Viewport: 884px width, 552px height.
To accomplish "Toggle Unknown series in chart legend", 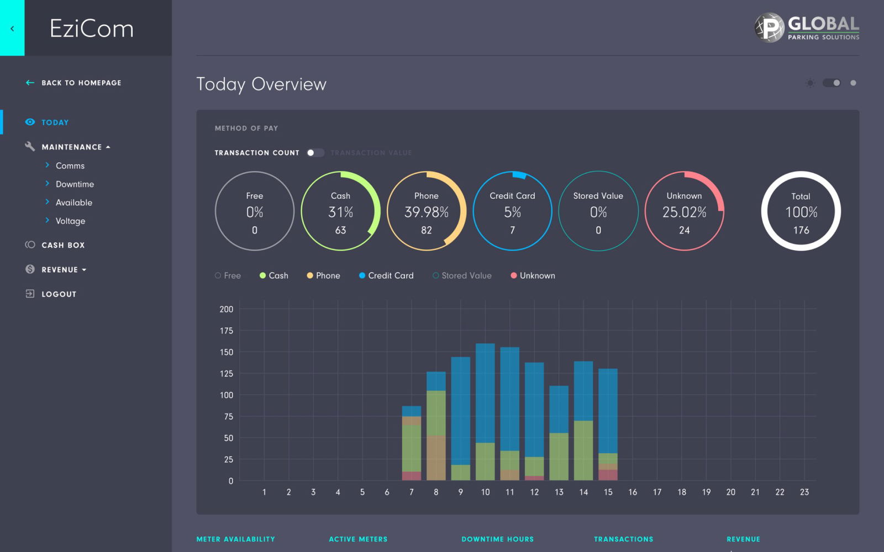I will (x=533, y=275).
